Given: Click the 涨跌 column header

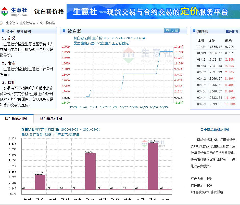Looking at the screenshot, I should click(228, 40).
